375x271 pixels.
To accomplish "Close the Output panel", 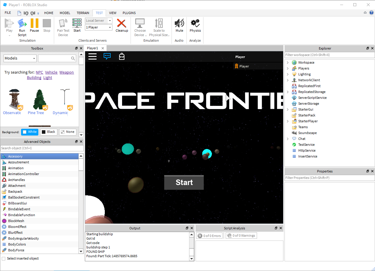I will point(192,228).
